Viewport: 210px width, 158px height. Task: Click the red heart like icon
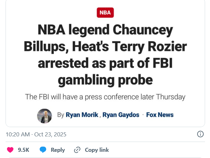pos(10,150)
